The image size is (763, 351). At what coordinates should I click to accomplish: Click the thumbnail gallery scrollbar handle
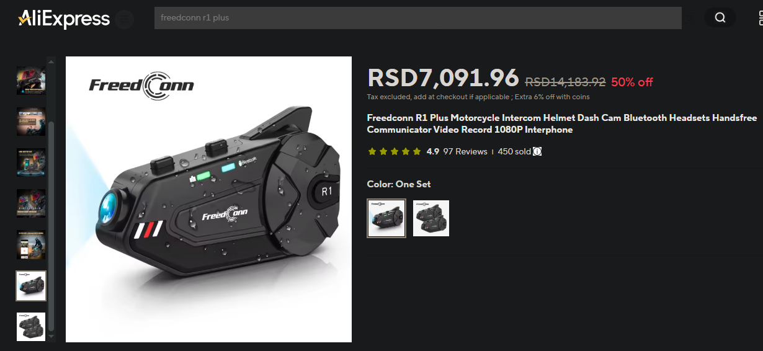51,226
